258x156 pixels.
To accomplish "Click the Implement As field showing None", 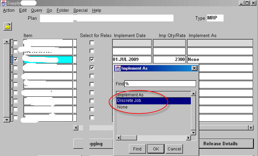I will coord(220,59).
